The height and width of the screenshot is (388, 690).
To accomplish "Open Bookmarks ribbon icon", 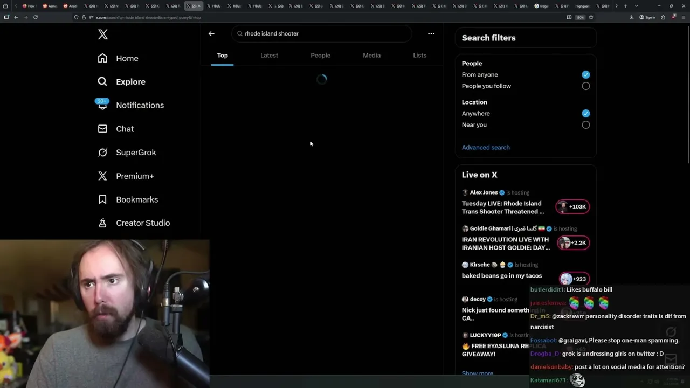I will click(x=102, y=199).
